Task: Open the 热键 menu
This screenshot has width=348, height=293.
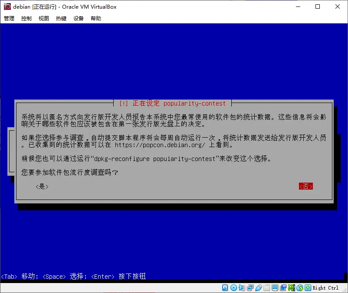Action: click(61, 18)
